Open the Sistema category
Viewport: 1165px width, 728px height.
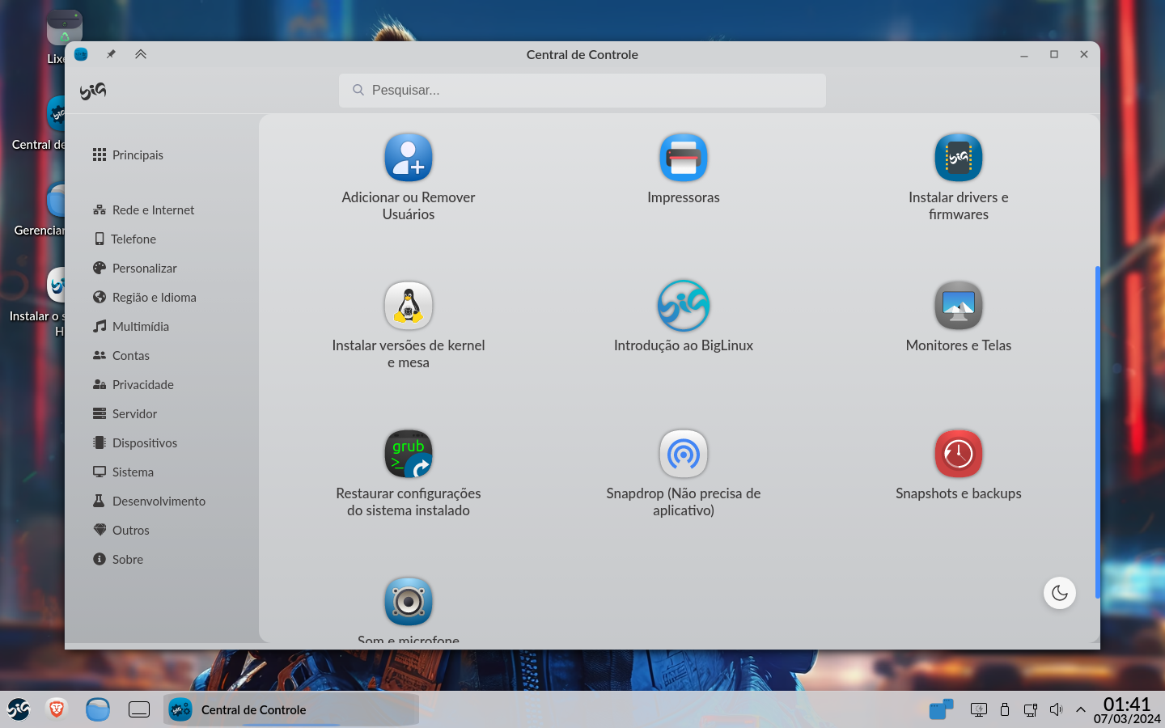(x=124, y=472)
